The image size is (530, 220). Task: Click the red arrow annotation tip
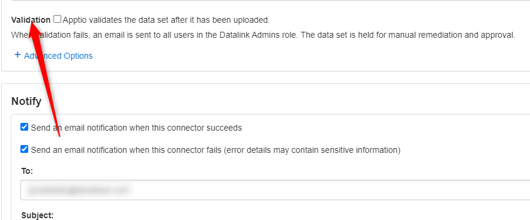[32, 21]
